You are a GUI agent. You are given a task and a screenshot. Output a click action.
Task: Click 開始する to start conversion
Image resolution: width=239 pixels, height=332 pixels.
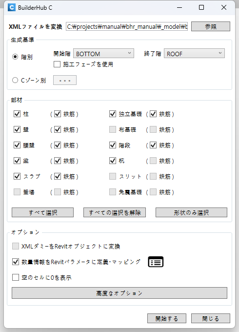[167, 318]
